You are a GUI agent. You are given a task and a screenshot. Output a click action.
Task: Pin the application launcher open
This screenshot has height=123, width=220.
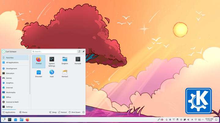point(83,52)
